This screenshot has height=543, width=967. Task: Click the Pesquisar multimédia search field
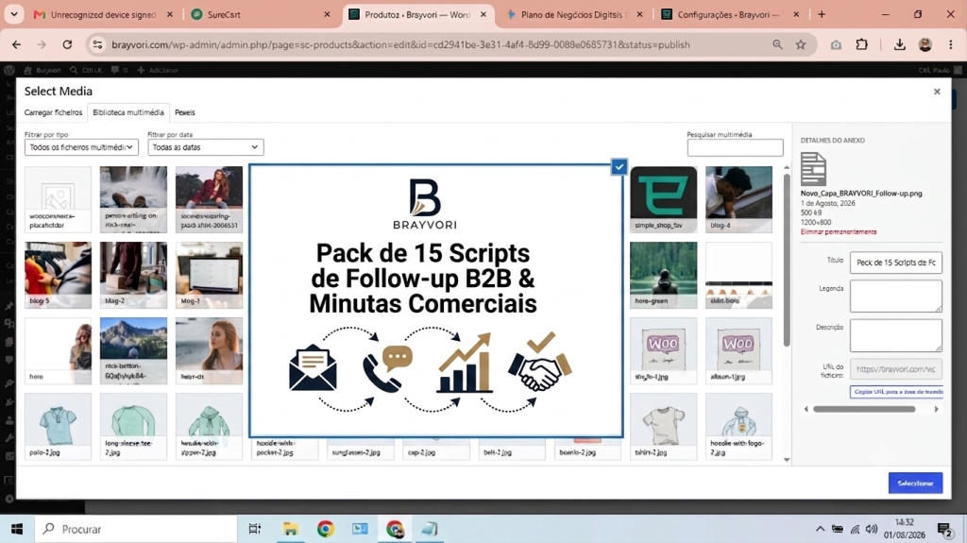735,147
